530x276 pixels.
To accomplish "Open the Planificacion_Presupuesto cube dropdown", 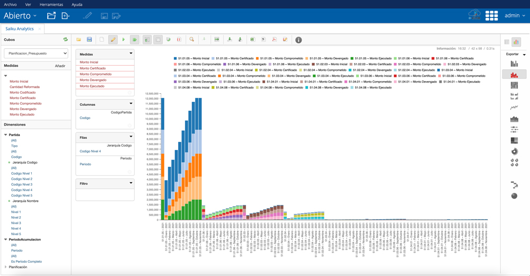I will coord(36,54).
